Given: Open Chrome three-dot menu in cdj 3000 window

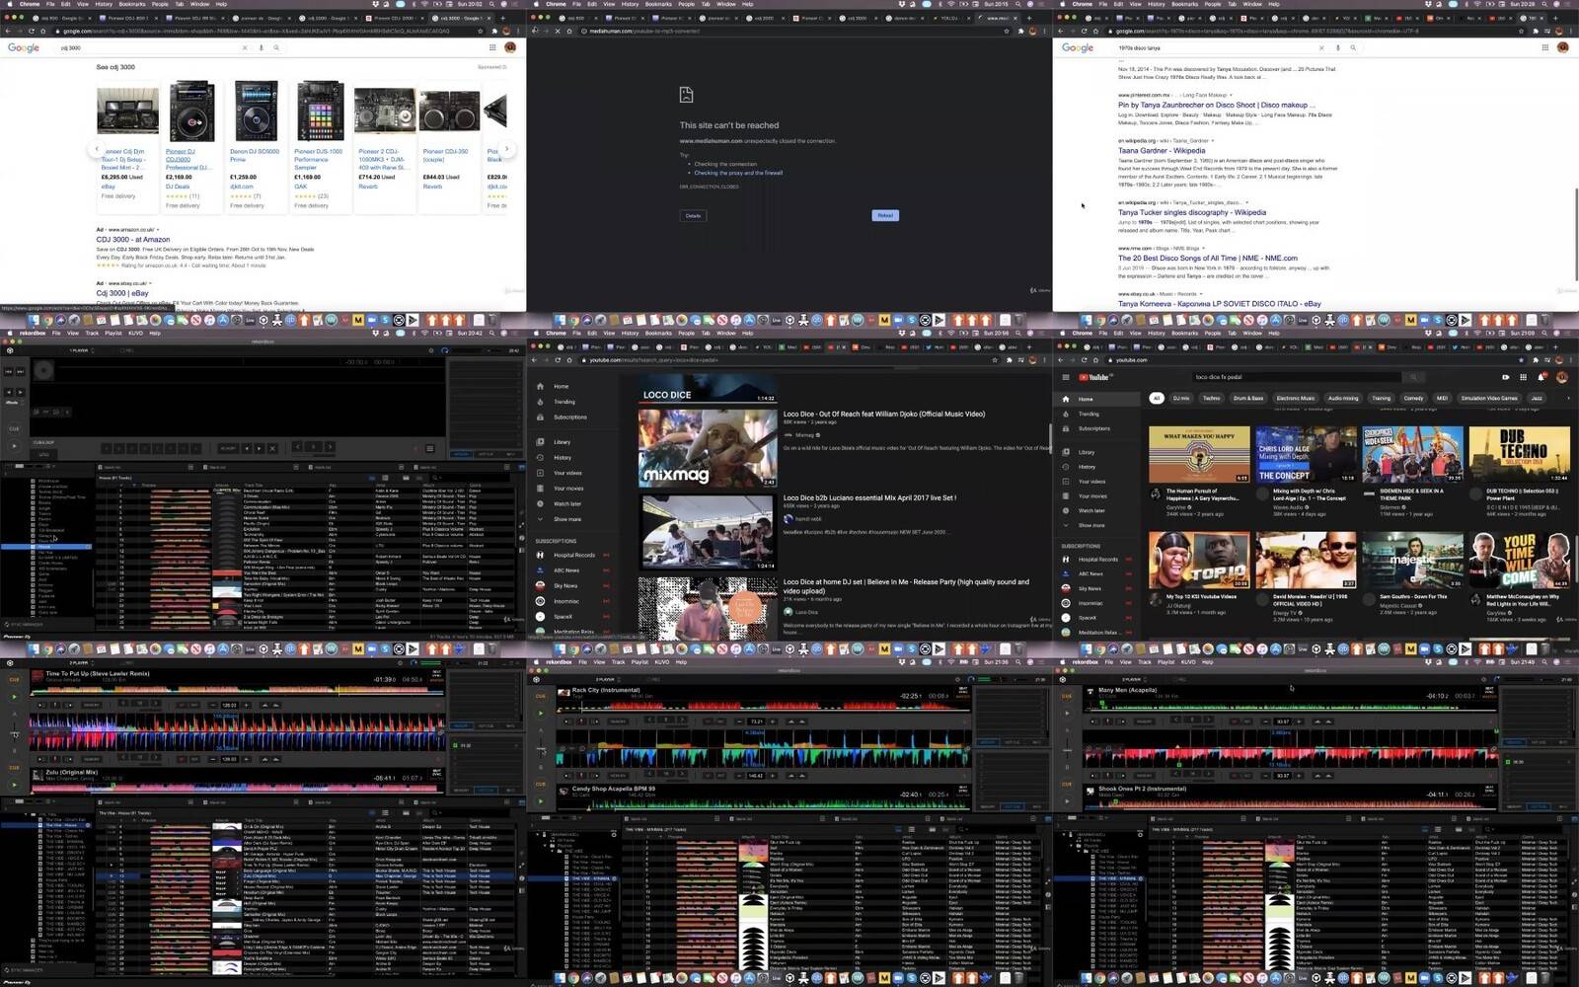Looking at the screenshot, I should pos(519,31).
